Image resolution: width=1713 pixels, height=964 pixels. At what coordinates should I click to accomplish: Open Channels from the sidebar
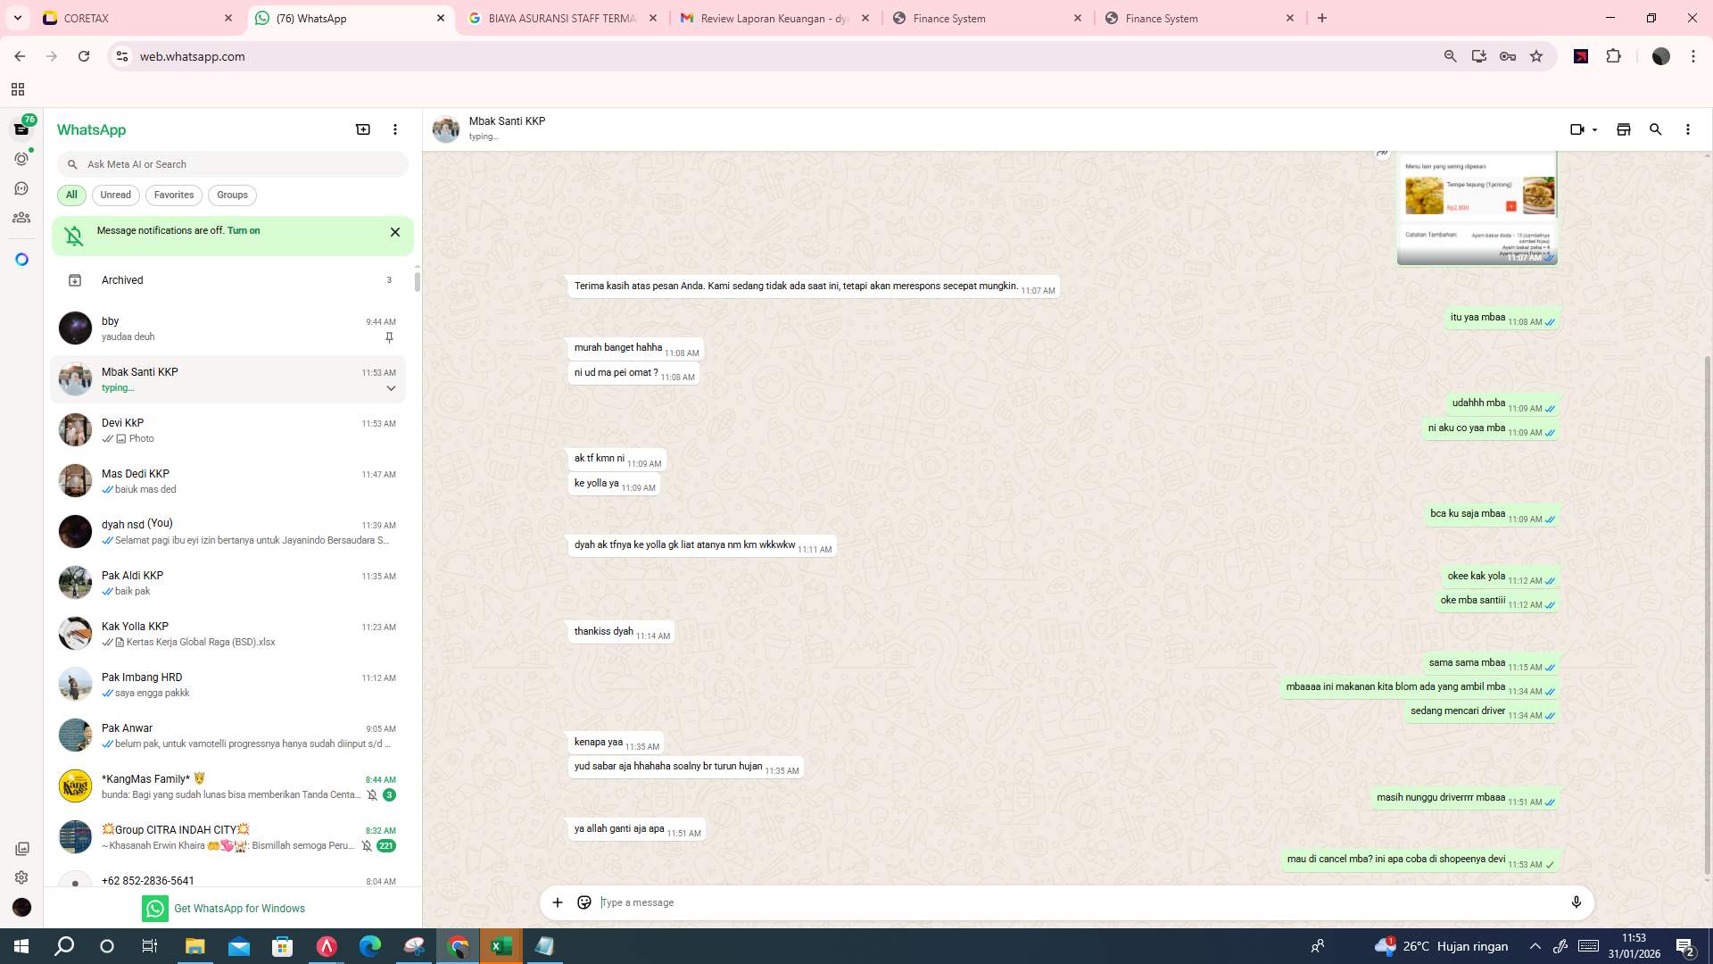tap(21, 187)
